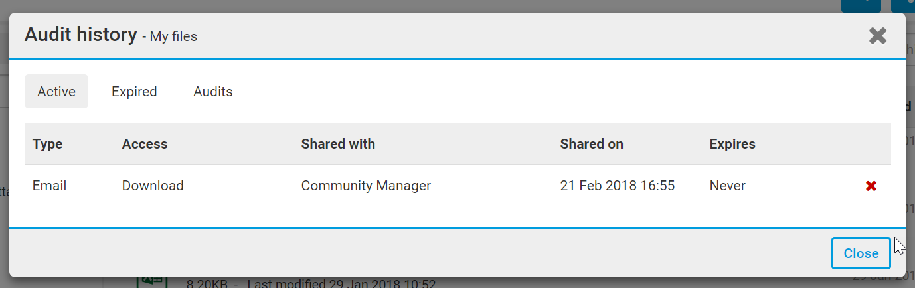Remove the Community Manager share with red X
Screen dimensions: 915x288
[871, 186]
